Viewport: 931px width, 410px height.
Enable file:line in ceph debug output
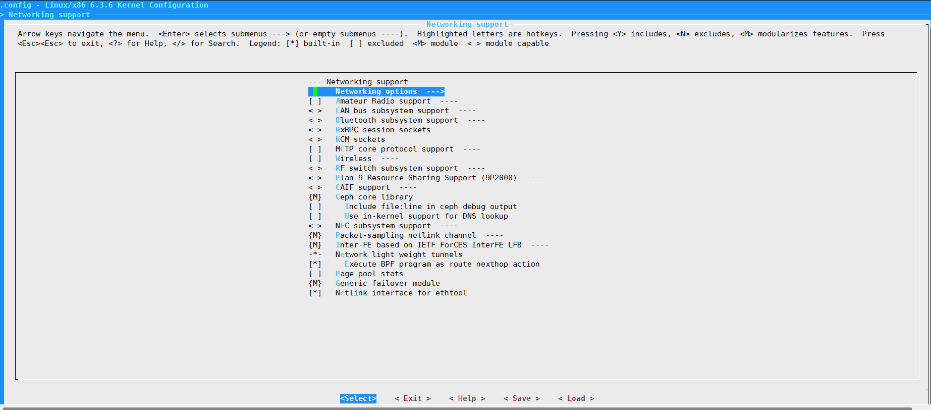tap(315, 207)
